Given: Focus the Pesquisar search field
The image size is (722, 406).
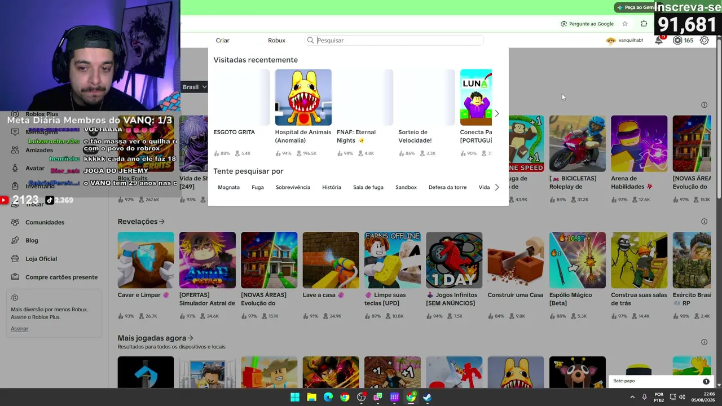Looking at the screenshot, I should pos(395,41).
